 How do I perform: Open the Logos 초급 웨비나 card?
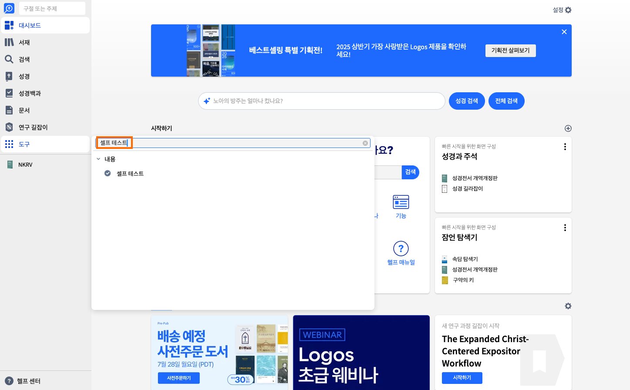[x=361, y=353]
